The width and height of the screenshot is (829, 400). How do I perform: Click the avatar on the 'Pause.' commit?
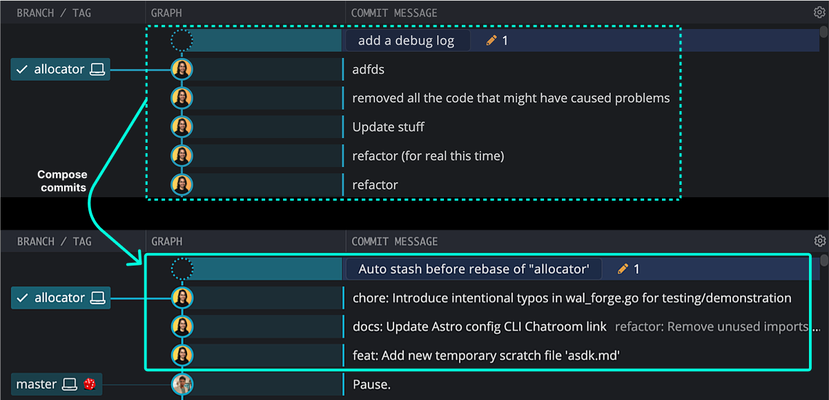pos(182,384)
